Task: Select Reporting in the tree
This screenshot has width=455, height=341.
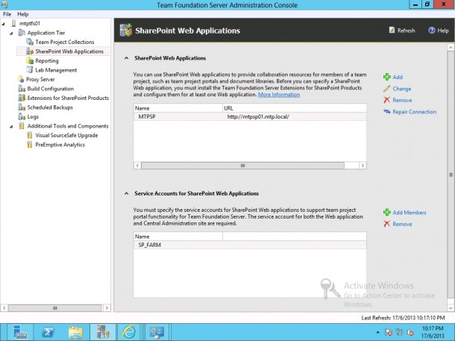Action: pos(47,60)
